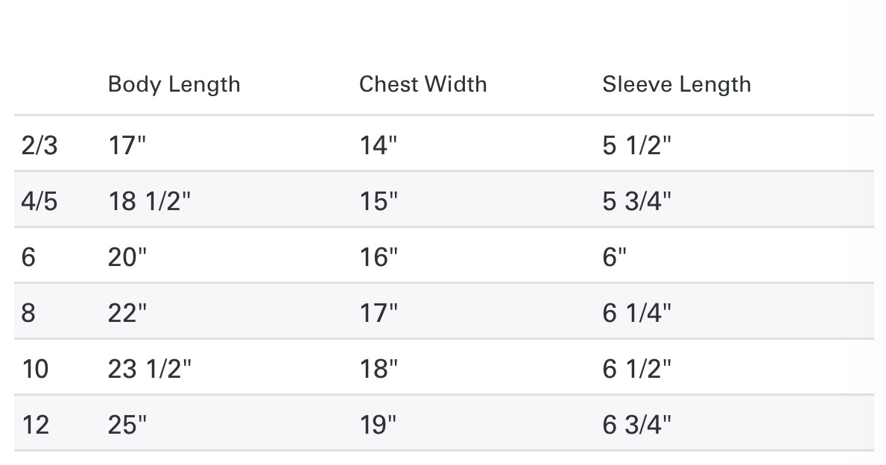The image size is (886, 465).
Task: Click the 16" chest width cell
Action: [x=379, y=257]
